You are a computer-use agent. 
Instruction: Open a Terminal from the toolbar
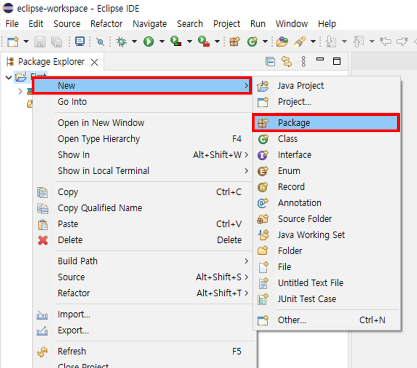(80, 41)
